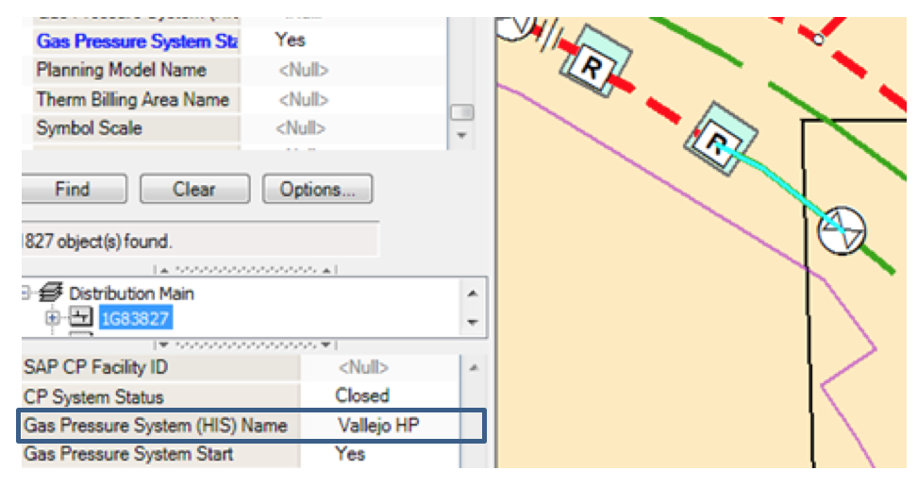This screenshot has height=487, width=918.
Task: Click the small white node on red dashed line
Action: pos(819,39)
